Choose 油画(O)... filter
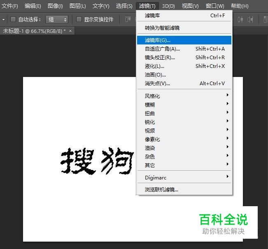 pyautogui.click(x=184, y=74)
